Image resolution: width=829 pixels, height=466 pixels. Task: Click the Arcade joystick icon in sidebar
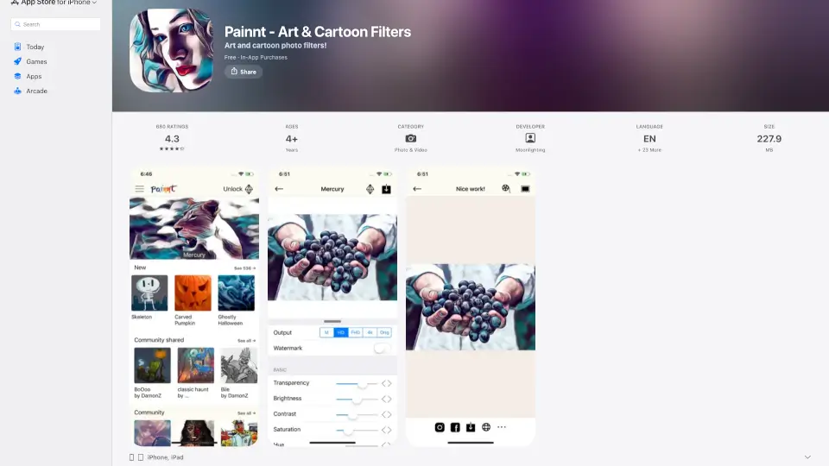point(17,91)
